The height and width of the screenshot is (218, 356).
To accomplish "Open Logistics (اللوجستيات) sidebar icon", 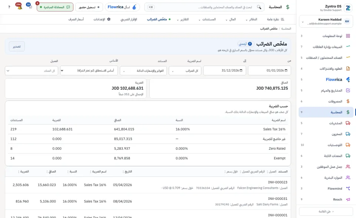I will pyautogui.click(x=348, y=145).
